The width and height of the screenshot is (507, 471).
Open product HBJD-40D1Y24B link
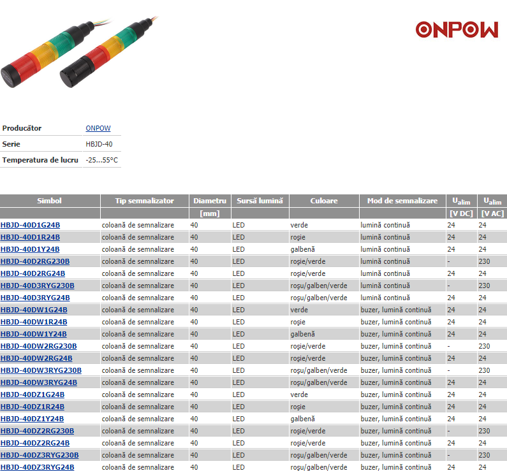click(x=30, y=249)
